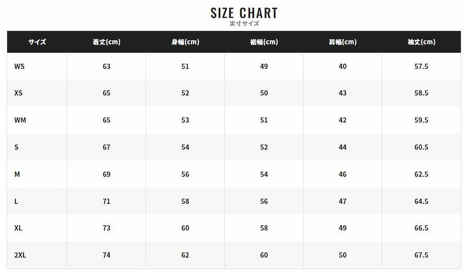The image size is (470, 278).
Task: Click the 袖丈 value 57.5 for WS
Action: pos(421,66)
